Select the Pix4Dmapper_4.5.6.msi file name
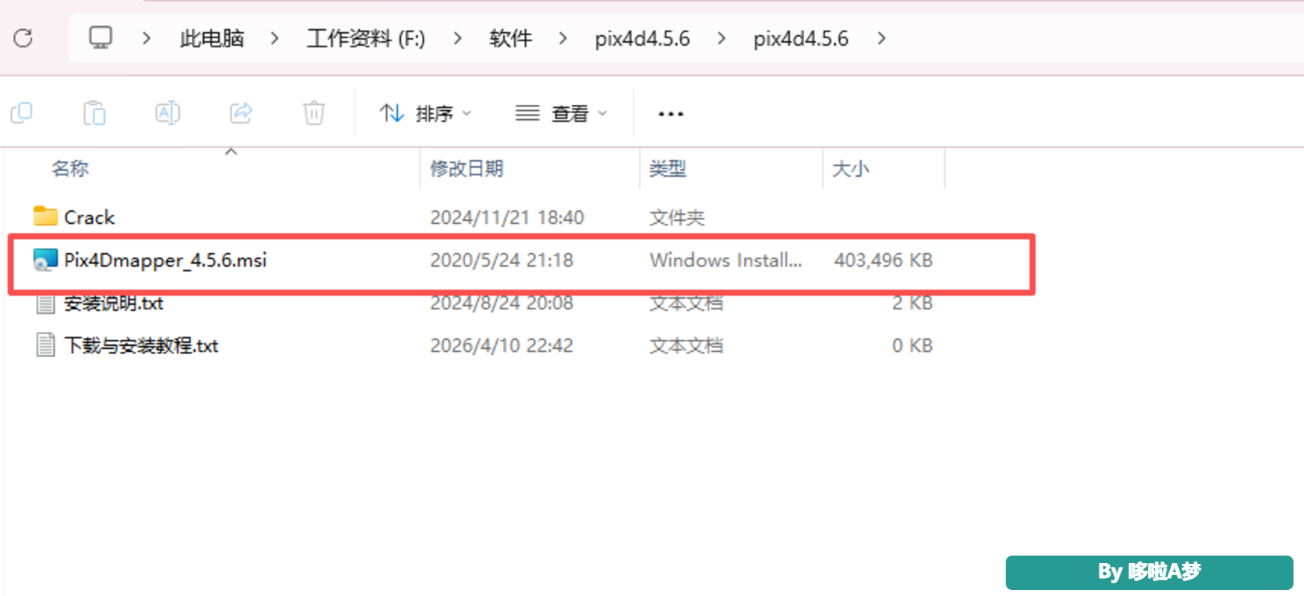This screenshot has height=596, width=1304. pos(166,260)
